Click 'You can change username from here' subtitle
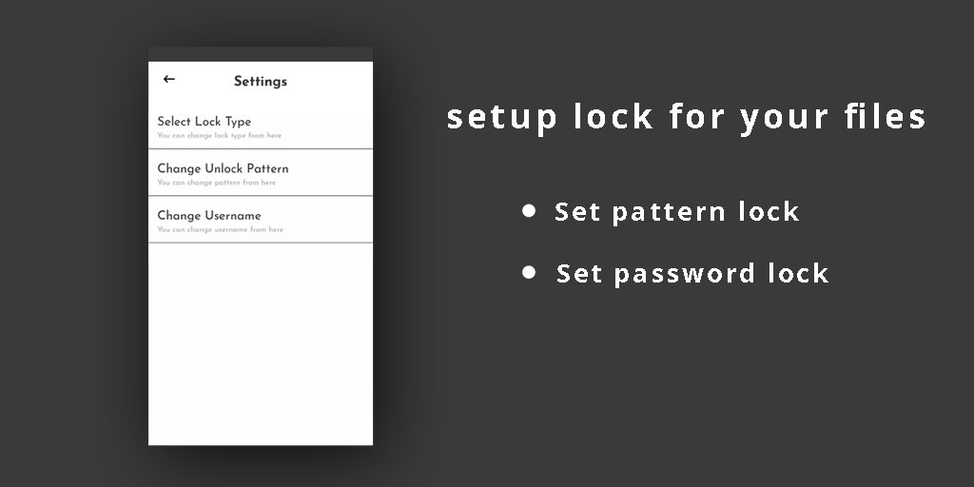Viewport: 974px width, 487px height. (220, 229)
